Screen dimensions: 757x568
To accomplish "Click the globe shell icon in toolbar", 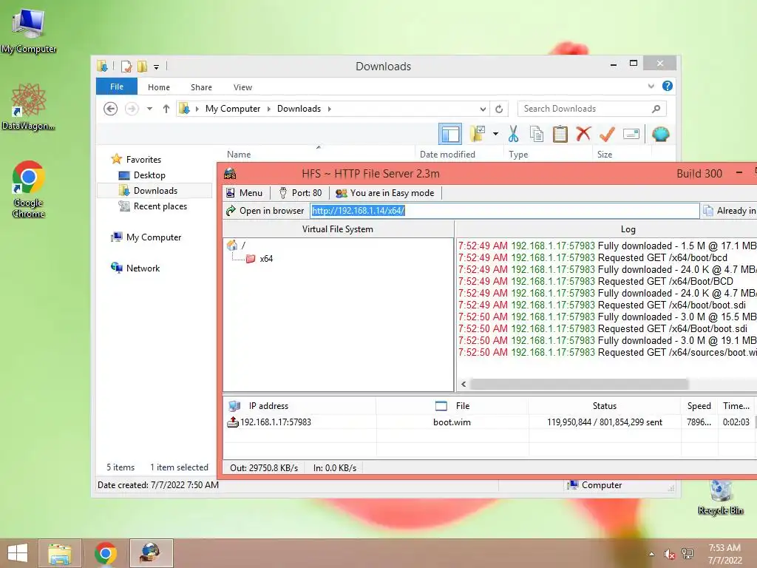I will pos(660,134).
